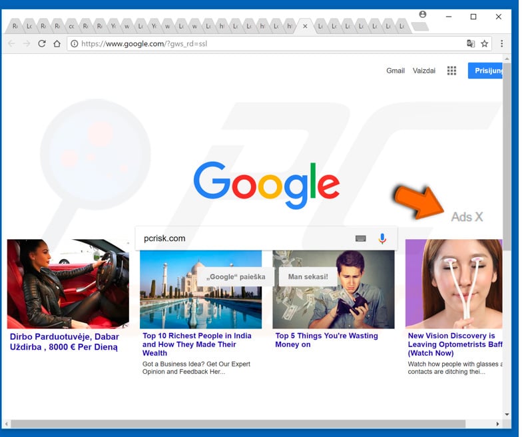The height and width of the screenshot is (437, 526).
Task: Open the Gmail link
Action: tap(395, 71)
